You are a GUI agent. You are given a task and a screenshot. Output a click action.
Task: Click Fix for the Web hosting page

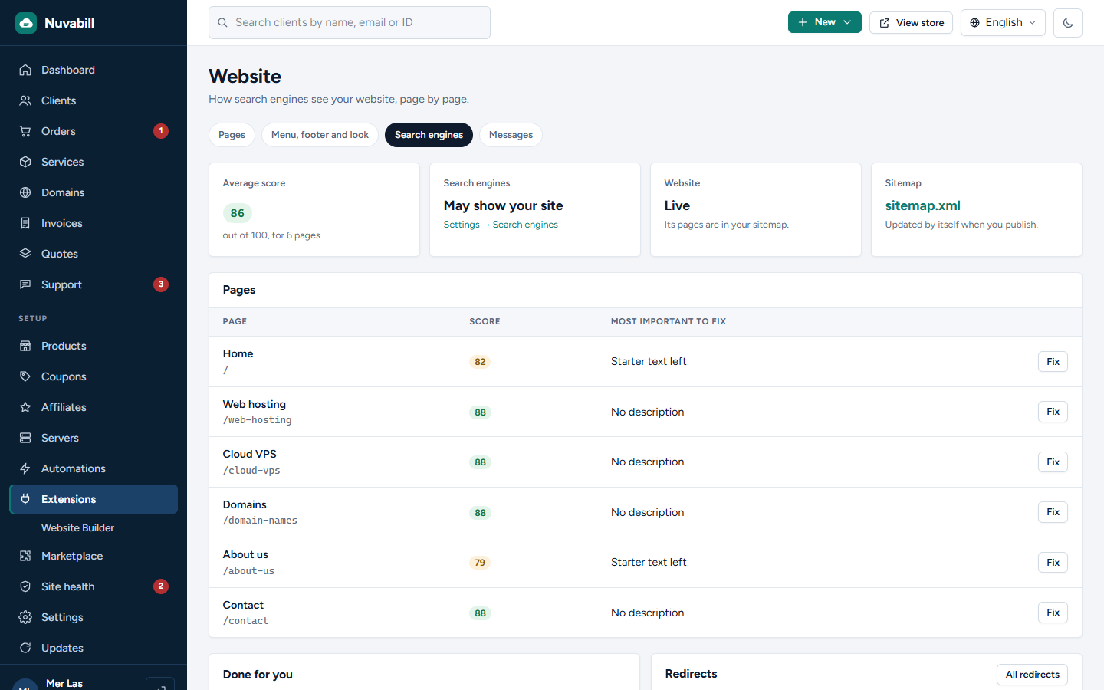[1053, 412]
